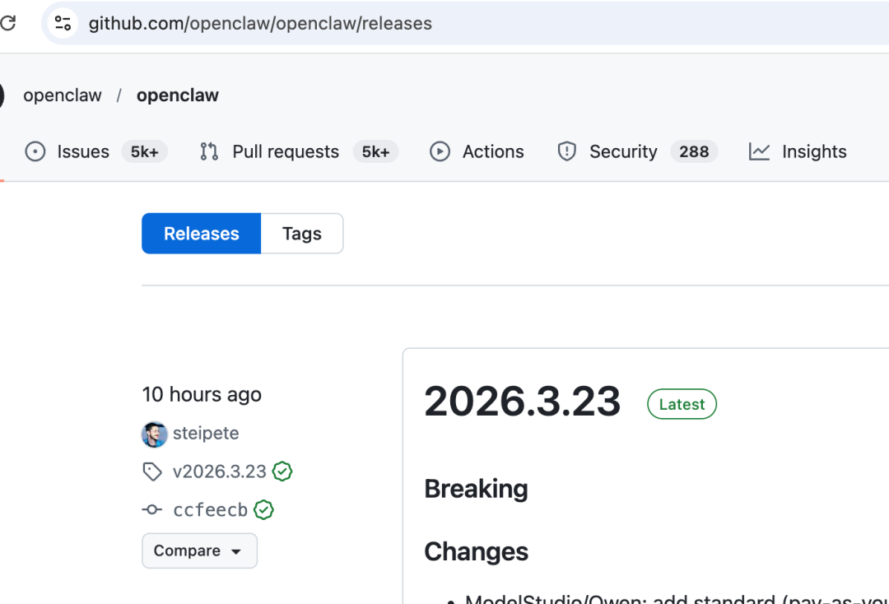Show verified badge next to v2026.3.23
This screenshot has height=604, width=889.
click(x=282, y=472)
